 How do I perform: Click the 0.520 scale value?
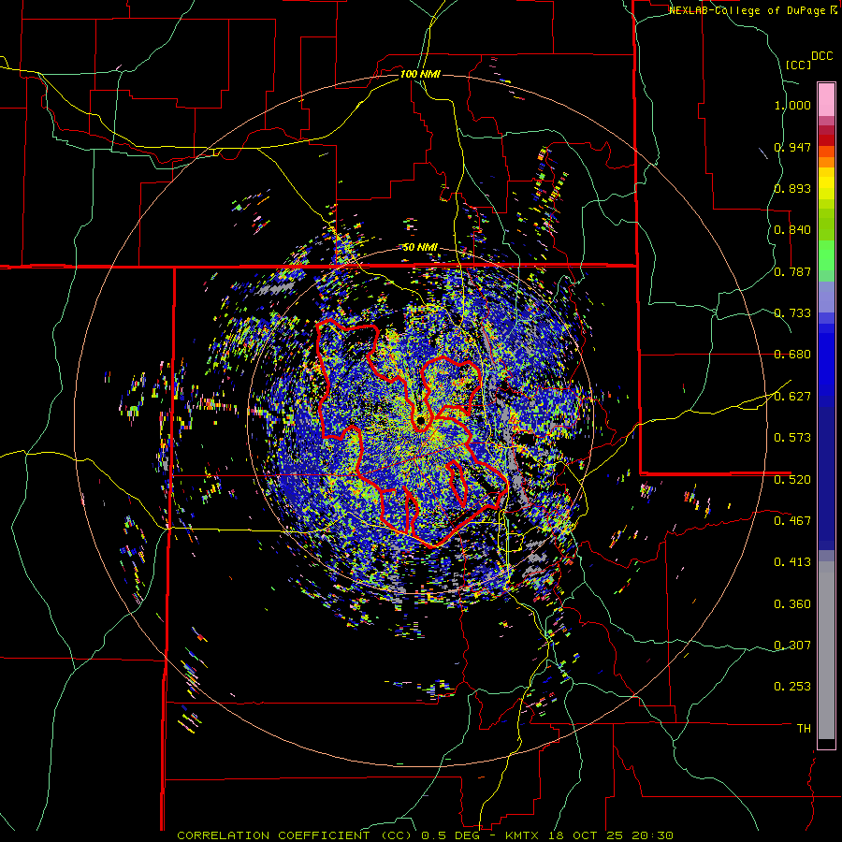tap(792, 480)
